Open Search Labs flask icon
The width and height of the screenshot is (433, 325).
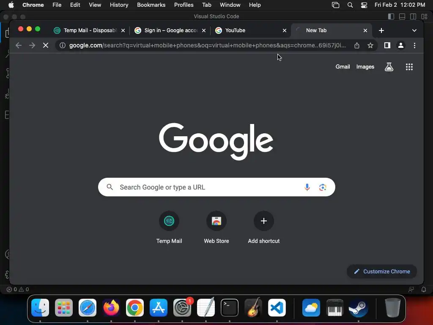389,66
